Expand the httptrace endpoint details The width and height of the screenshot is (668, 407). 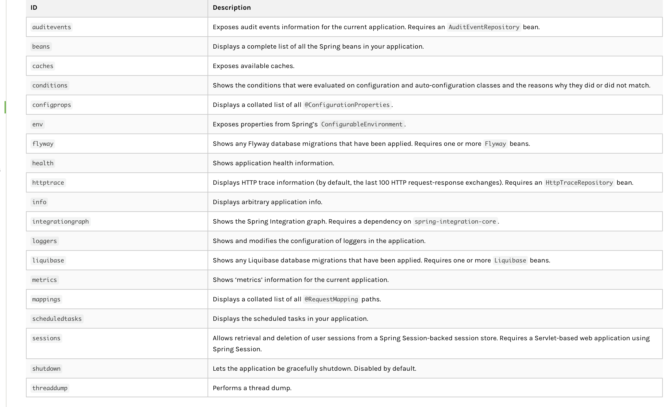pos(46,182)
